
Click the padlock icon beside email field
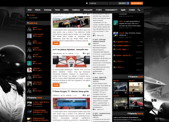coord(87,3)
